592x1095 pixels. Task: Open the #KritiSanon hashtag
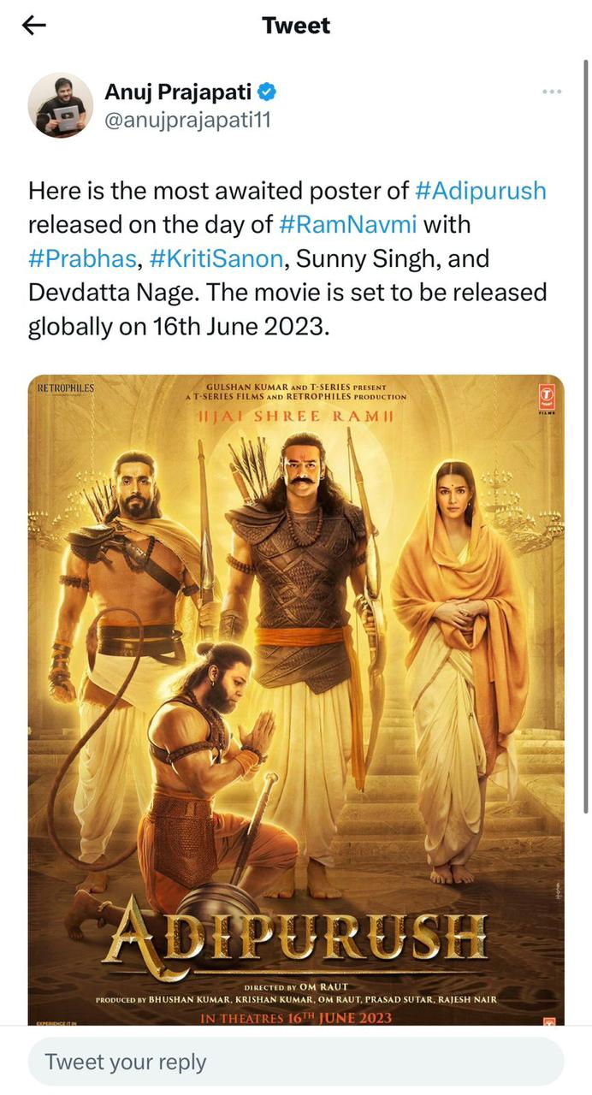(215, 258)
